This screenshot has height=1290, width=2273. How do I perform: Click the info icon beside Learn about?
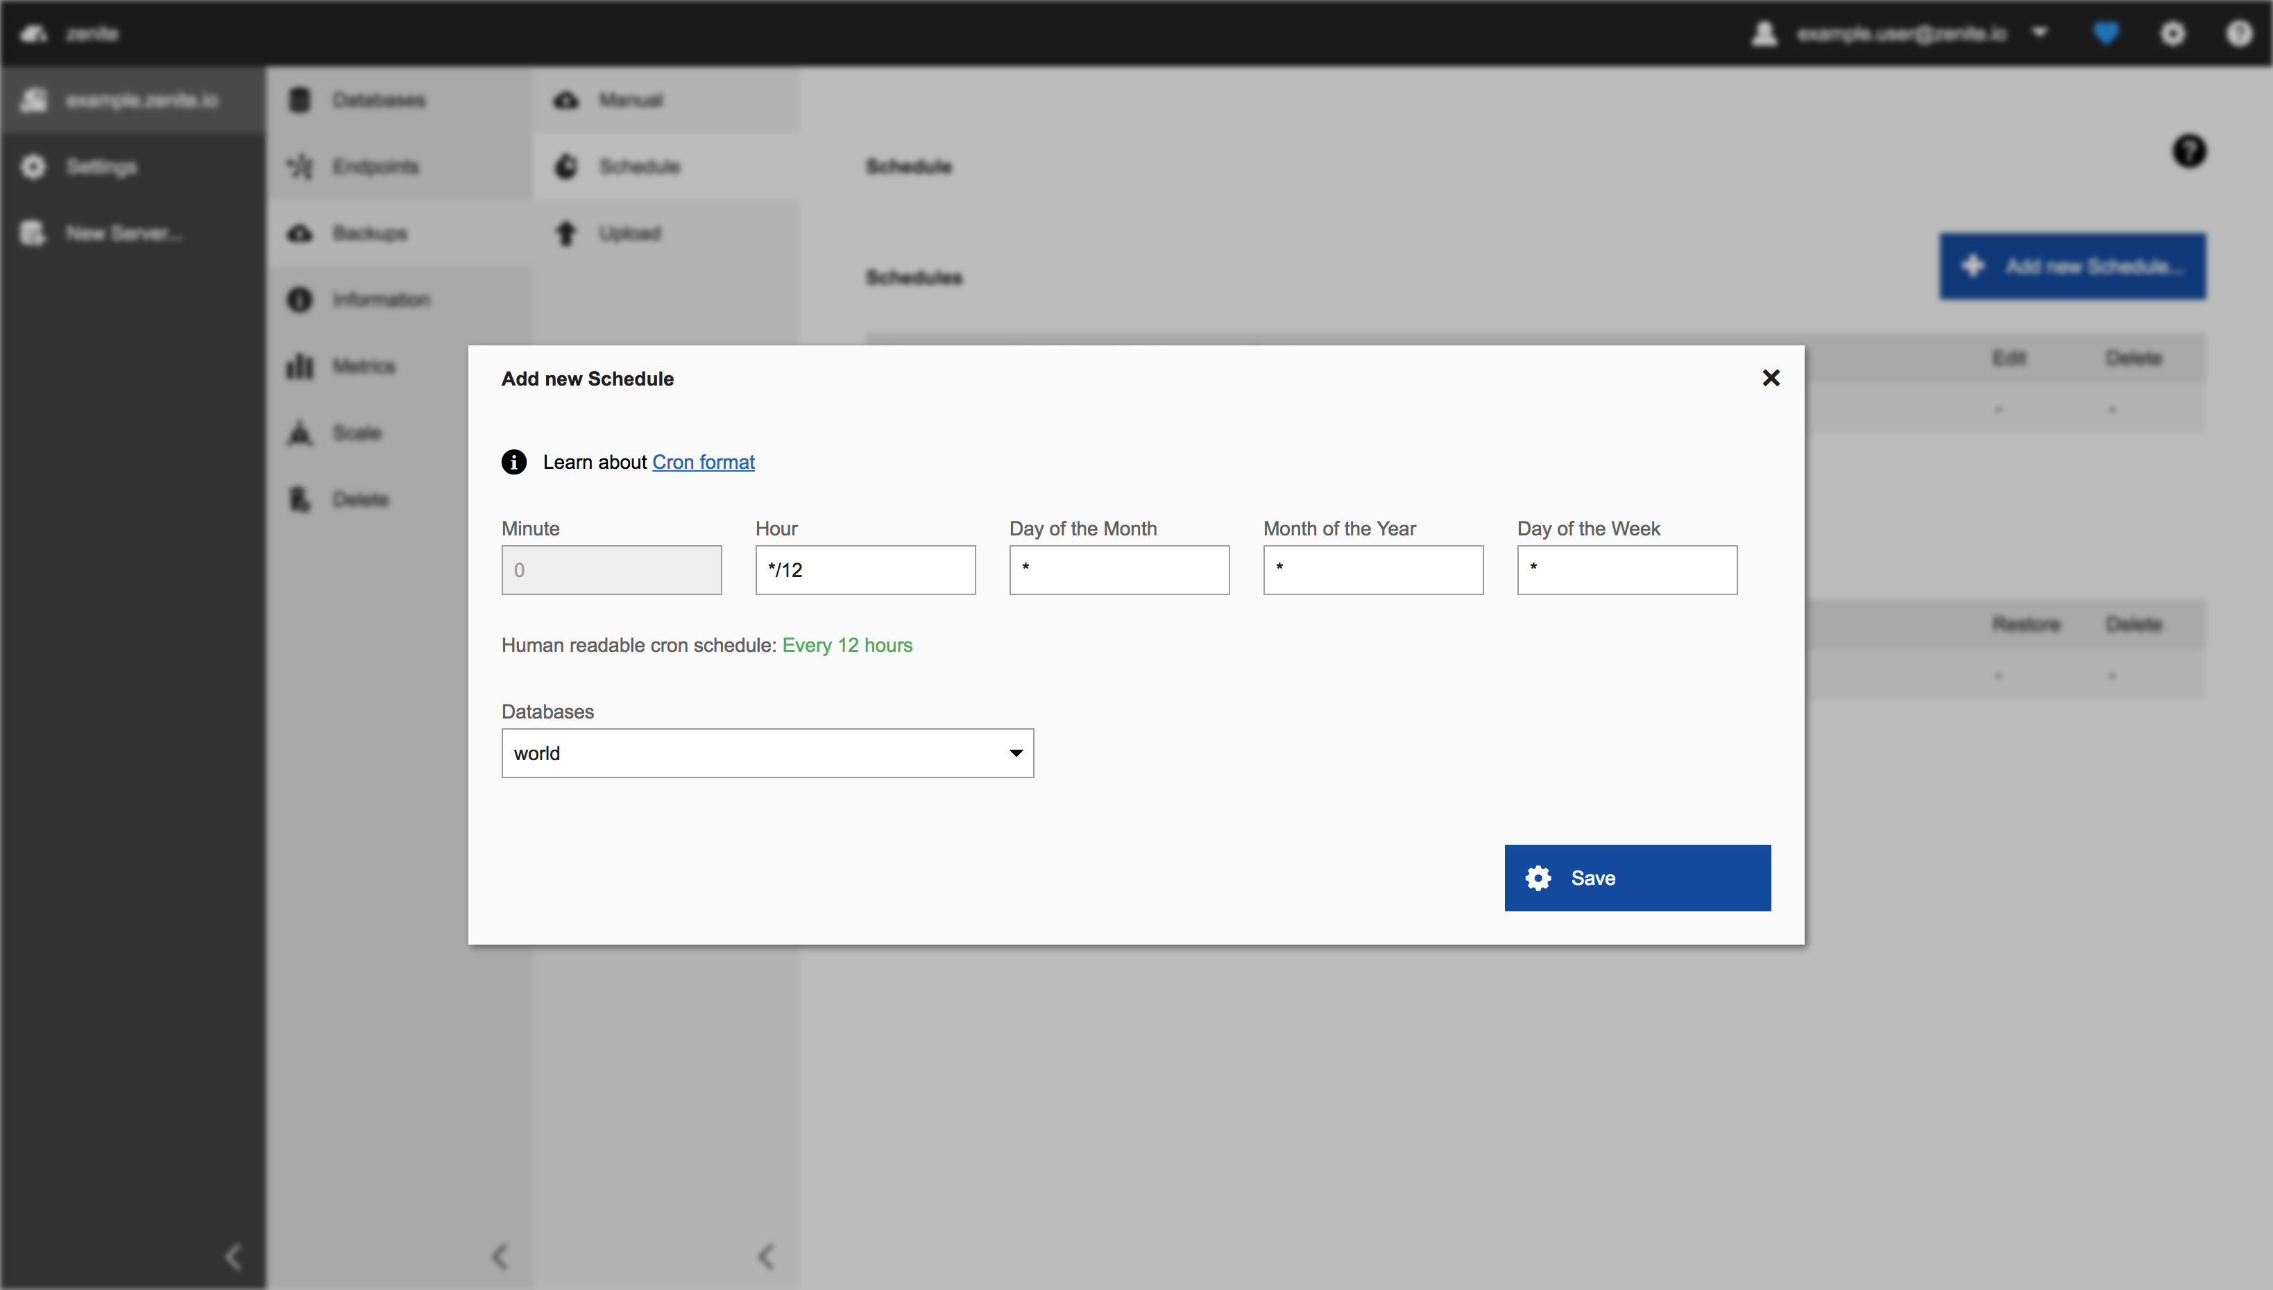coord(514,462)
